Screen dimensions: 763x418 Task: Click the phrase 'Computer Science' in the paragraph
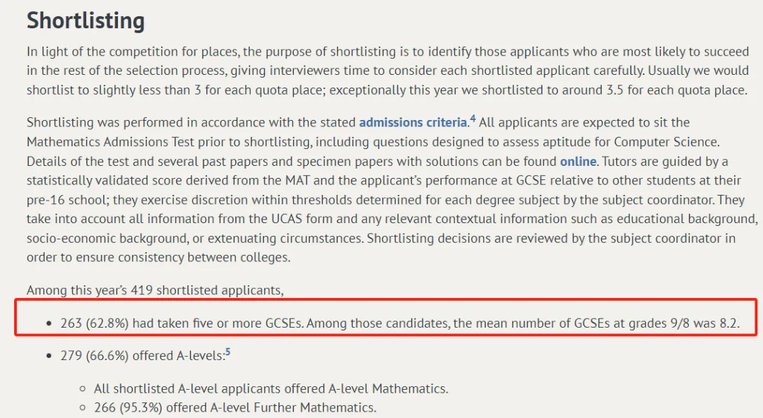pos(666,142)
